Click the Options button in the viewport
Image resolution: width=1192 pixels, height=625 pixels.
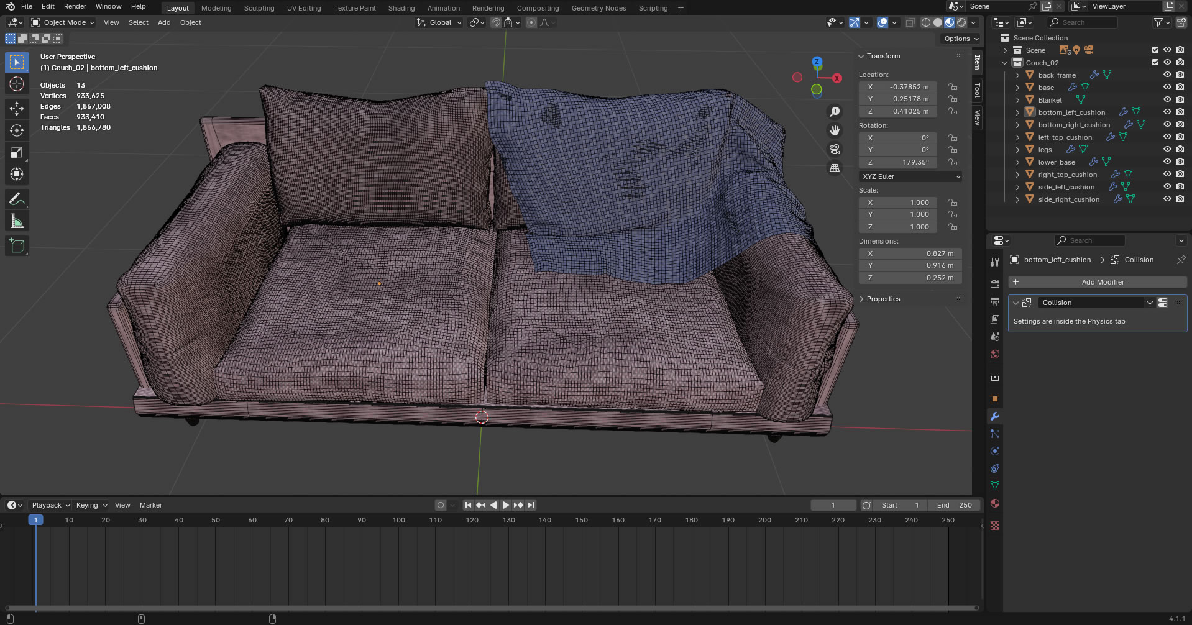(960, 39)
